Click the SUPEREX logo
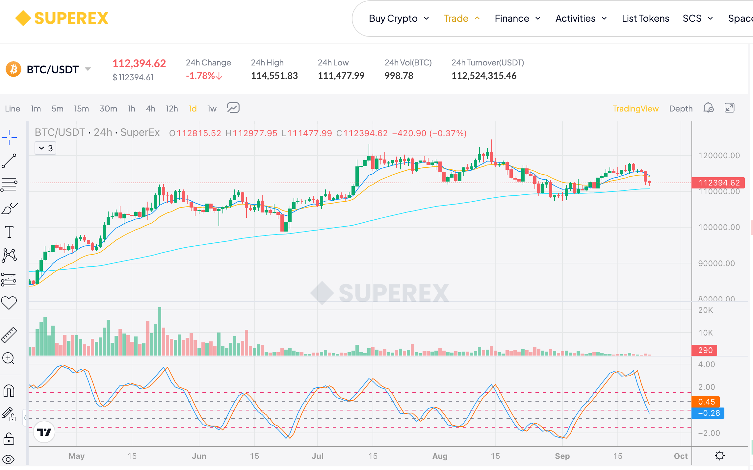753x470 pixels. tap(62, 18)
